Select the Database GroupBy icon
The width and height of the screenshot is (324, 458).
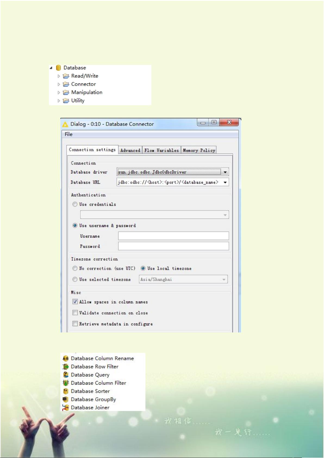point(66,399)
